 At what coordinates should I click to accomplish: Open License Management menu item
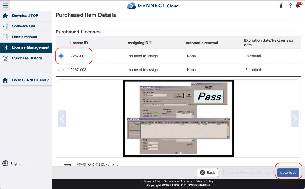coord(26,48)
